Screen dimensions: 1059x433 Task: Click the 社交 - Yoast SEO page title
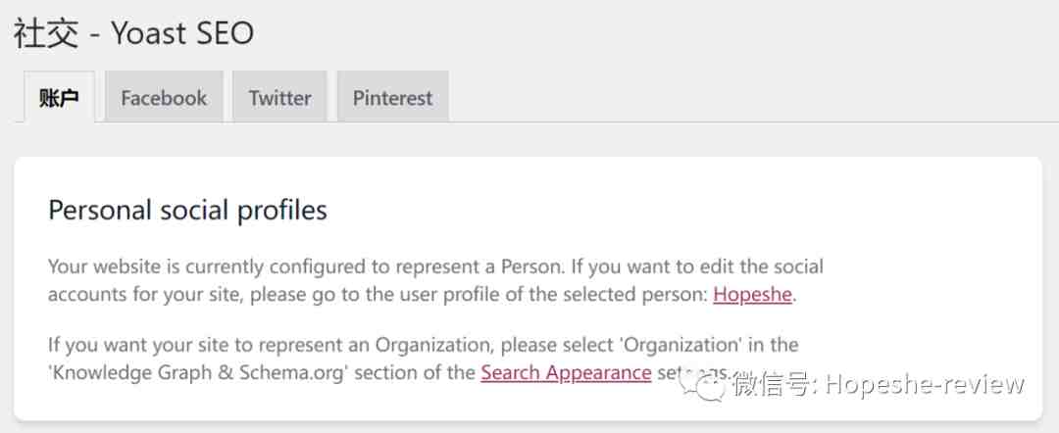(x=133, y=33)
